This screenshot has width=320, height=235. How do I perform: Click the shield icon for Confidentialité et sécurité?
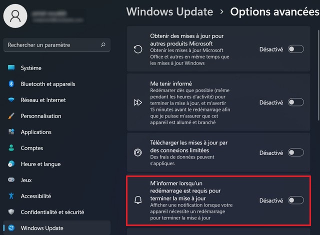[11, 212]
